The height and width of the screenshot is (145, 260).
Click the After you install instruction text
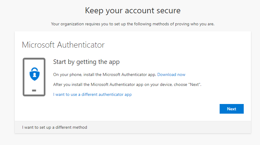127,85
